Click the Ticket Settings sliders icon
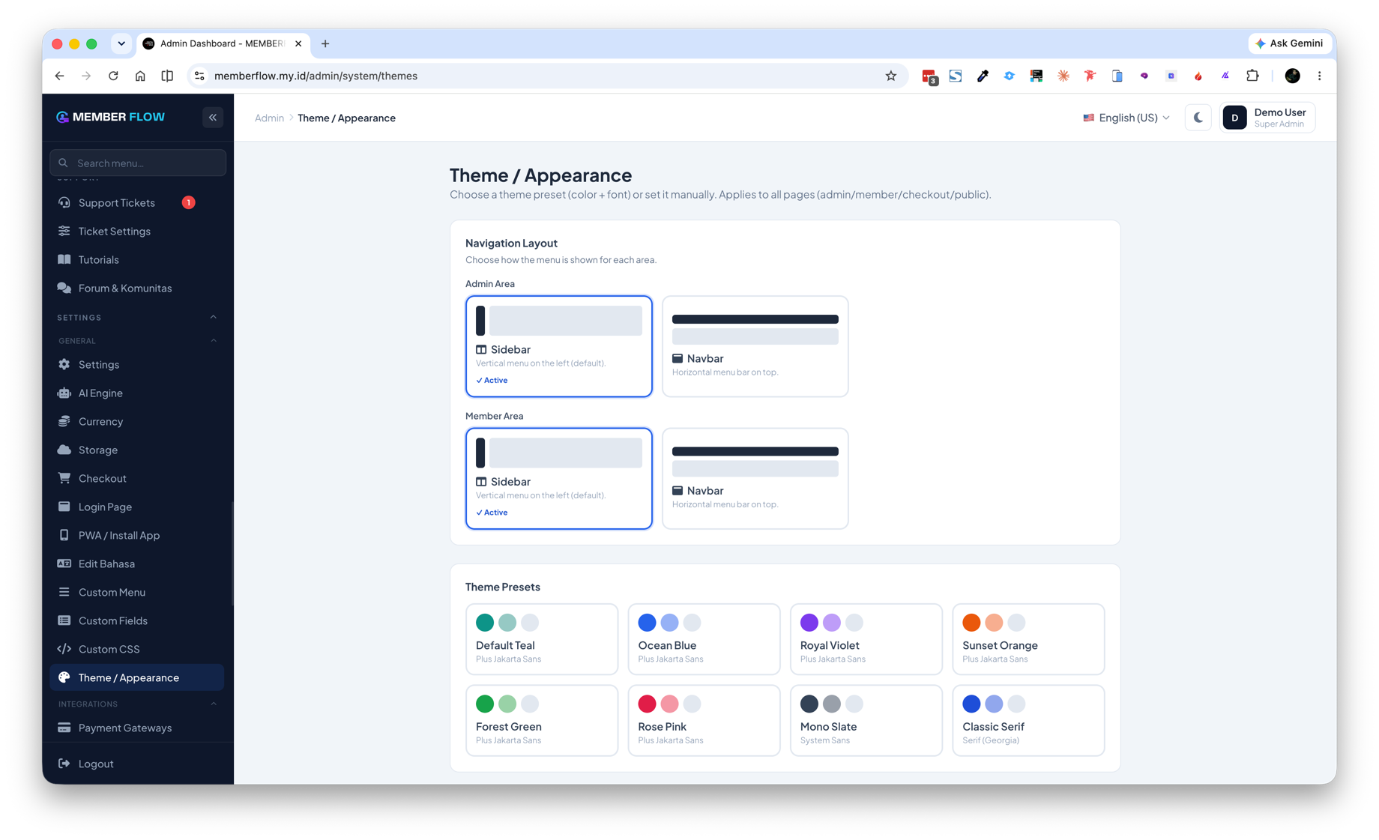 pos(64,231)
